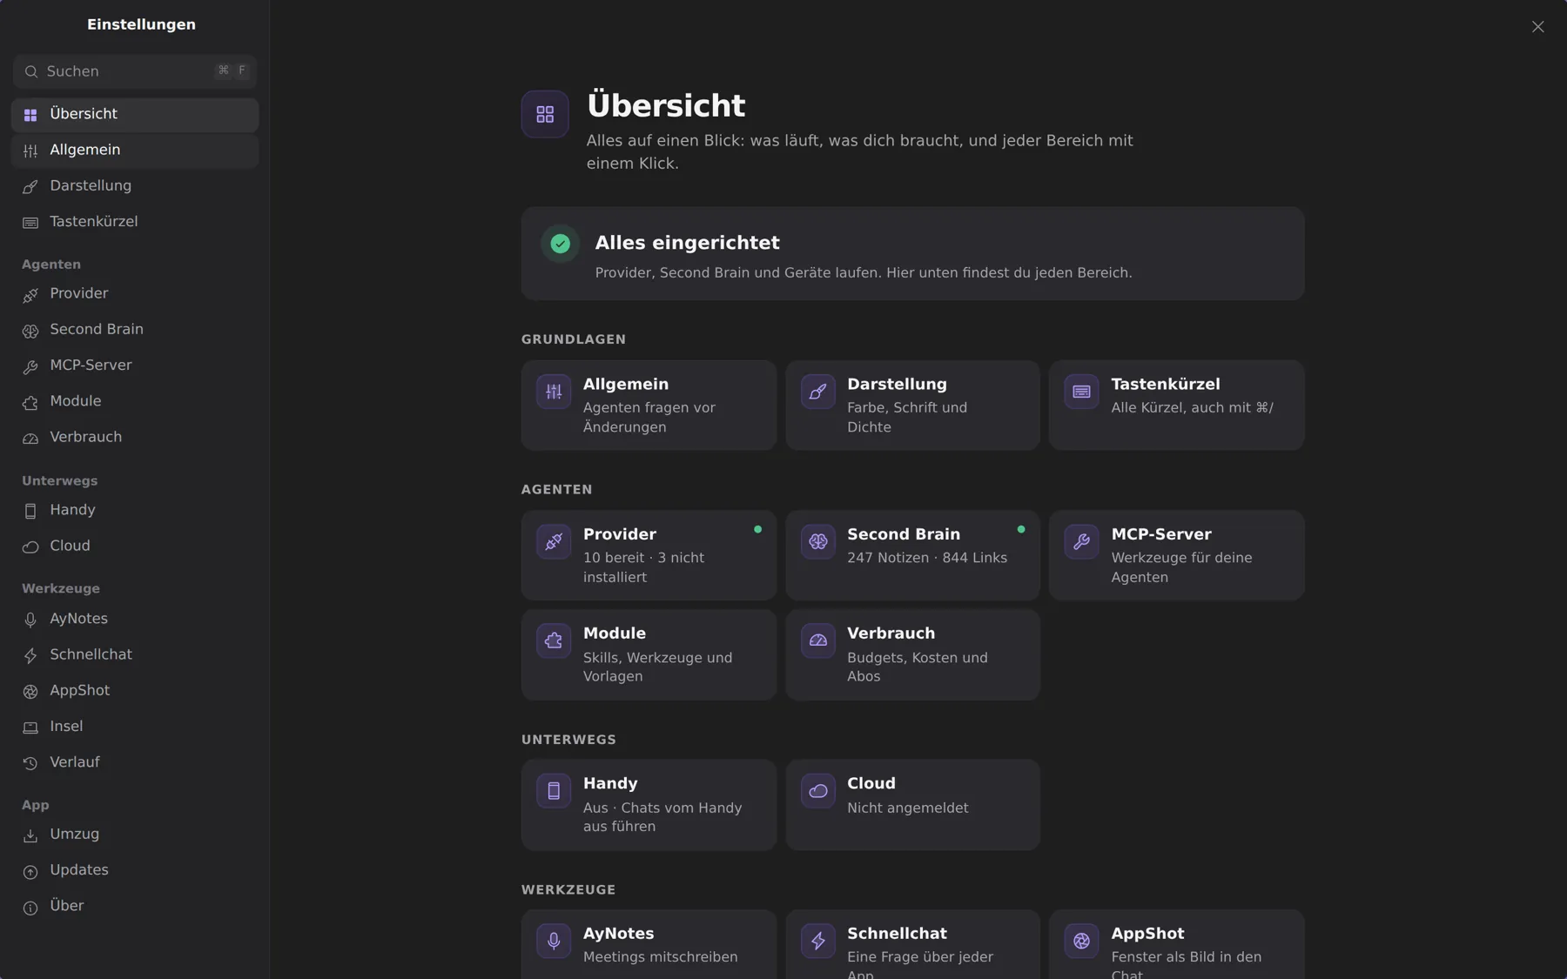Select Schnellchat in the sidebar
This screenshot has width=1567, height=979.
135,654
